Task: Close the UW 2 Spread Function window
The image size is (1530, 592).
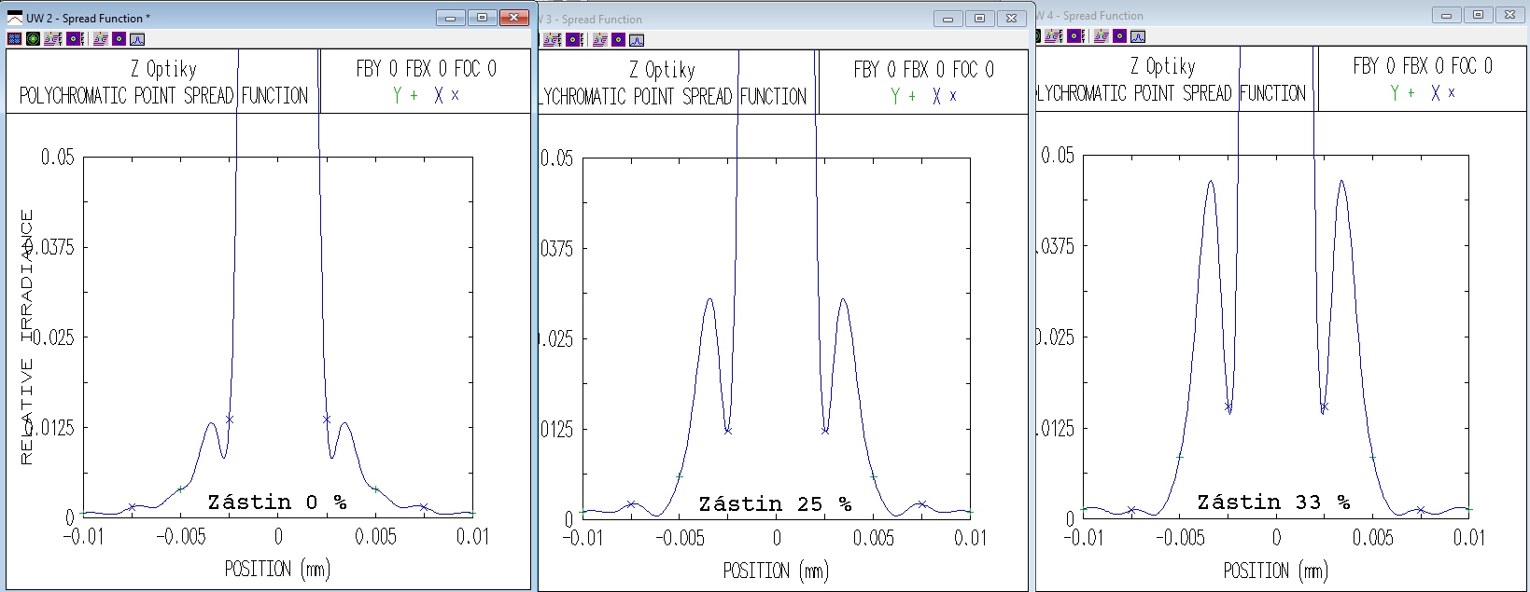Action: [x=514, y=18]
